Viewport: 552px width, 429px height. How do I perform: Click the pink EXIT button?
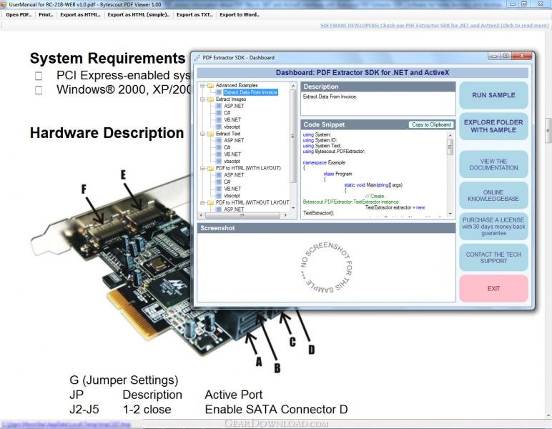[x=493, y=288]
